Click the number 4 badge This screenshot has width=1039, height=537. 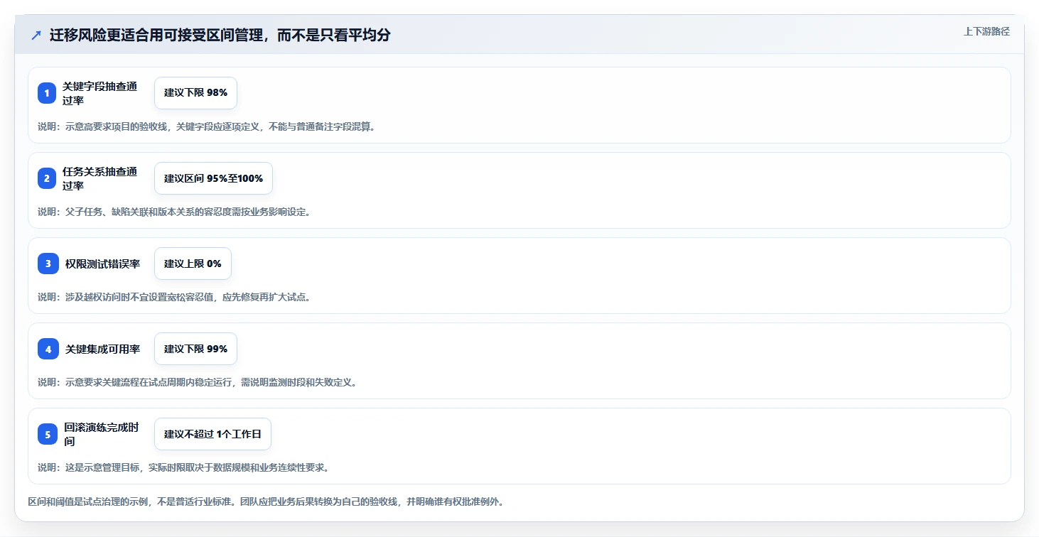tap(48, 349)
